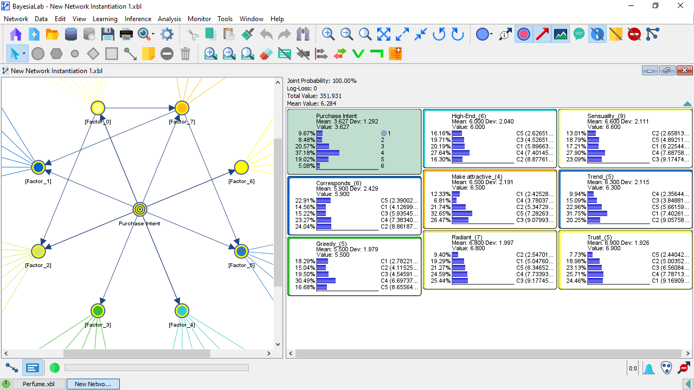694x390 pixels.
Task: Select the Forbidden Node minus tool
Action: [x=166, y=54]
